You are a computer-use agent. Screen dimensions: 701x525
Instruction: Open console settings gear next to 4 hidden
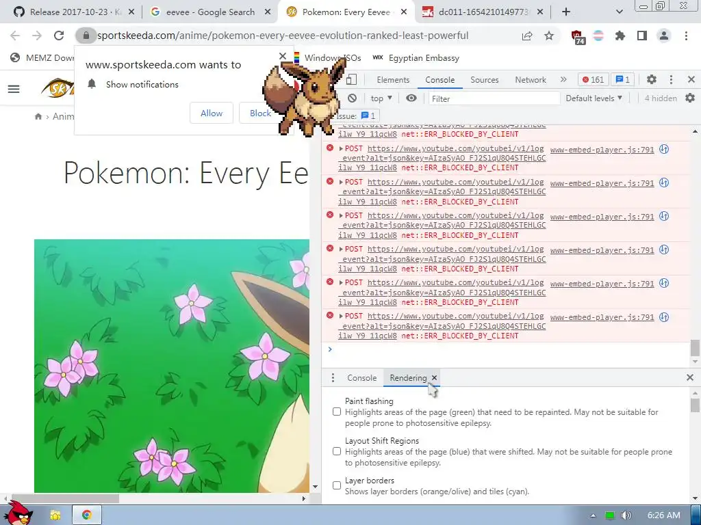click(x=690, y=98)
